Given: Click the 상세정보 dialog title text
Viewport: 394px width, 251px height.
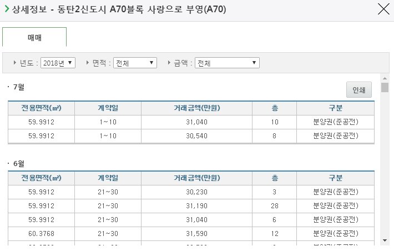Looking at the screenshot, I should pyautogui.click(x=119, y=9).
